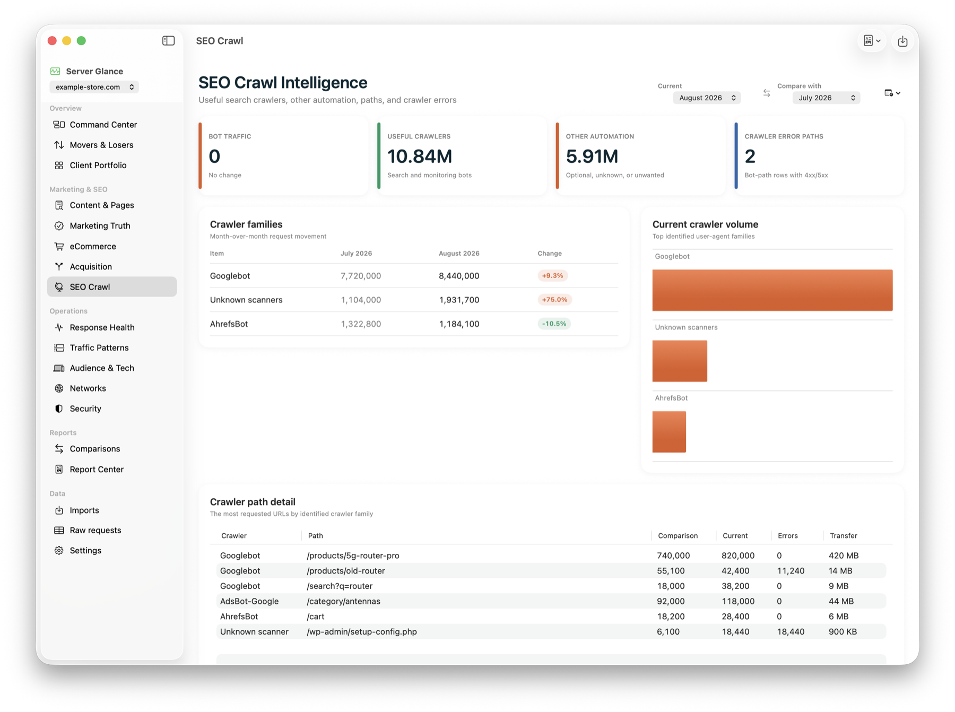This screenshot has height=712, width=955.
Task: Click the Googlebot volume bar
Action: (x=772, y=290)
